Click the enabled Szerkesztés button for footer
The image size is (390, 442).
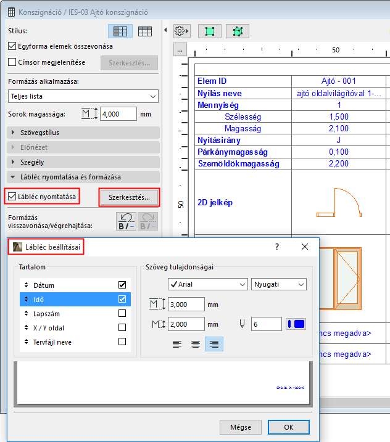coord(129,197)
